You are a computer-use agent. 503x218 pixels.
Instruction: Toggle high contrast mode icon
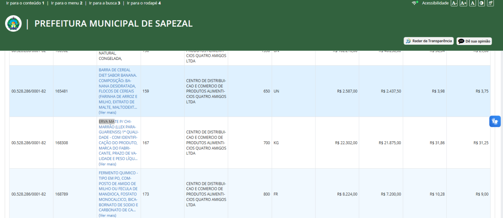click(481, 3)
